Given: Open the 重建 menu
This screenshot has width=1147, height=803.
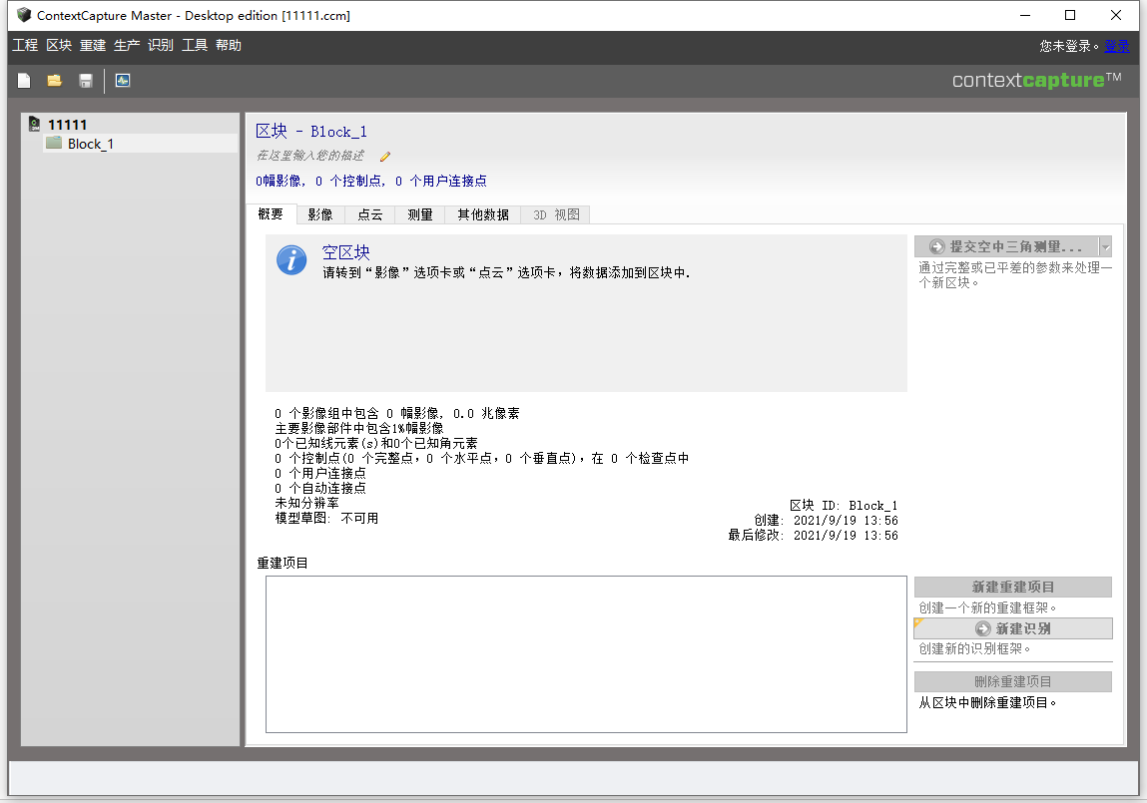Looking at the screenshot, I should 93,45.
